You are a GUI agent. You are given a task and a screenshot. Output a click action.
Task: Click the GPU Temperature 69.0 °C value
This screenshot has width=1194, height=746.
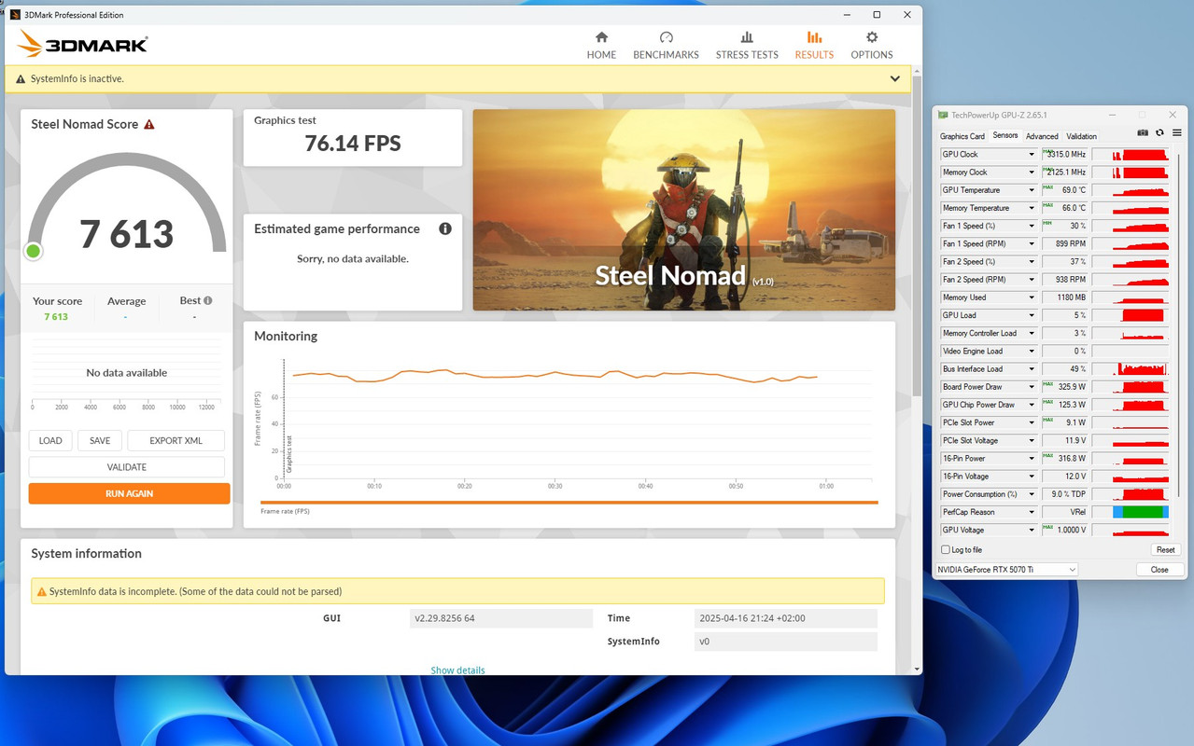click(1064, 190)
